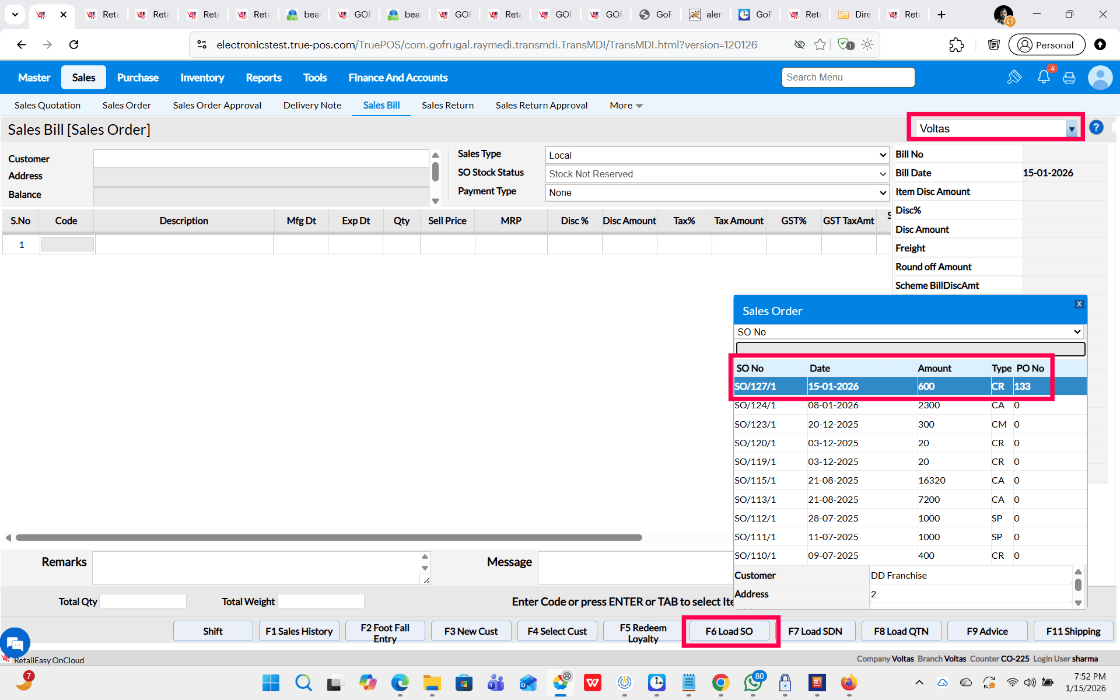Screen dimensions: 1120x700
Task: Open the chat support bubble icon
Action: 15,643
